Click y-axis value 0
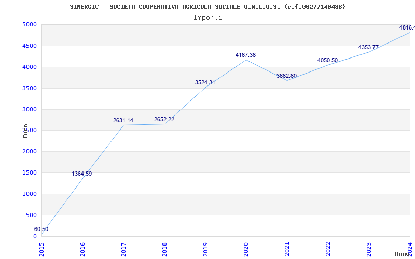Screen dimensions: 415x259 click(x=35, y=237)
